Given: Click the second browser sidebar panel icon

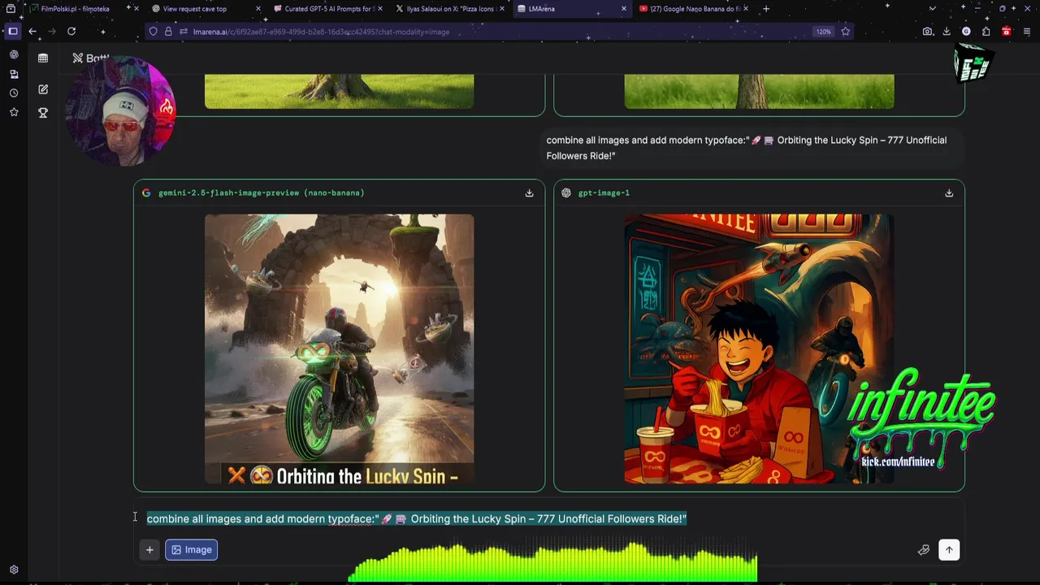Looking at the screenshot, I should (14, 74).
